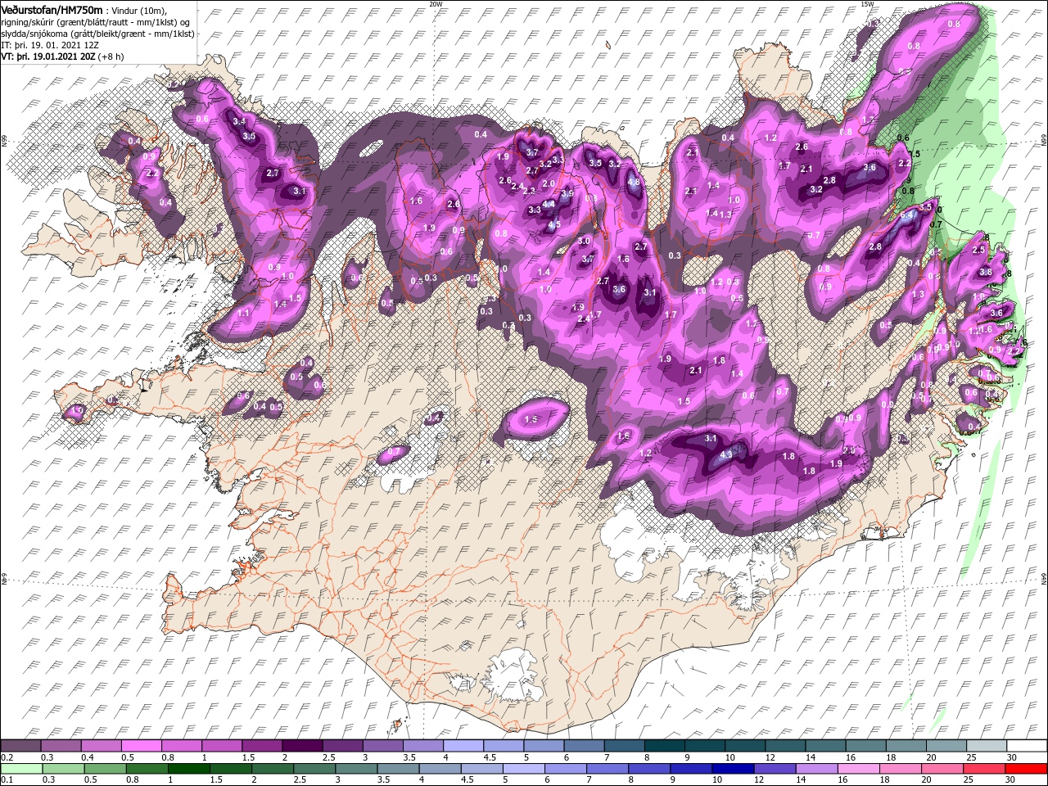Select the pale green rain swatch between 0.1 and 0.3
This screenshot has height=786, width=1048.
coord(22,769)
